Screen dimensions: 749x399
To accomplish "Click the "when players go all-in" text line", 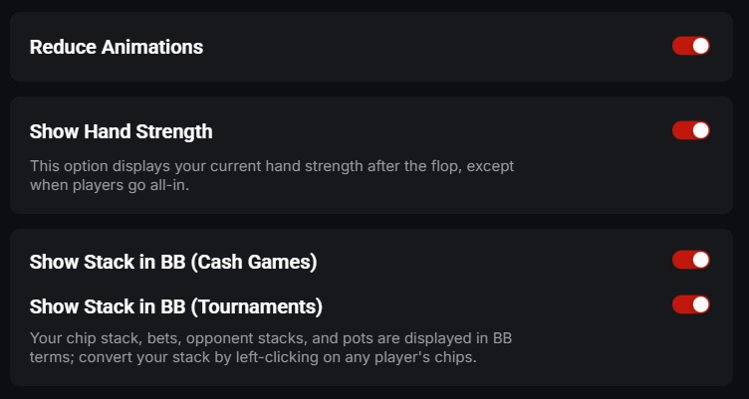I will coord(110,185).
